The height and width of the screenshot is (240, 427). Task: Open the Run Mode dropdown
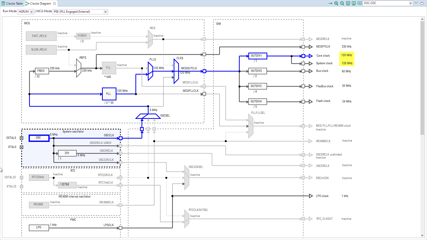[x=26, y=12]
